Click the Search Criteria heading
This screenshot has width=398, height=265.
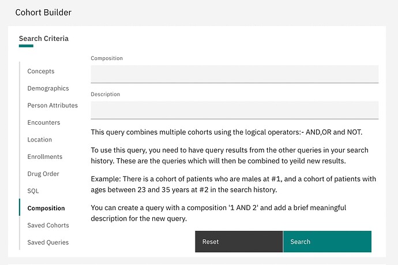pos(44,39)
